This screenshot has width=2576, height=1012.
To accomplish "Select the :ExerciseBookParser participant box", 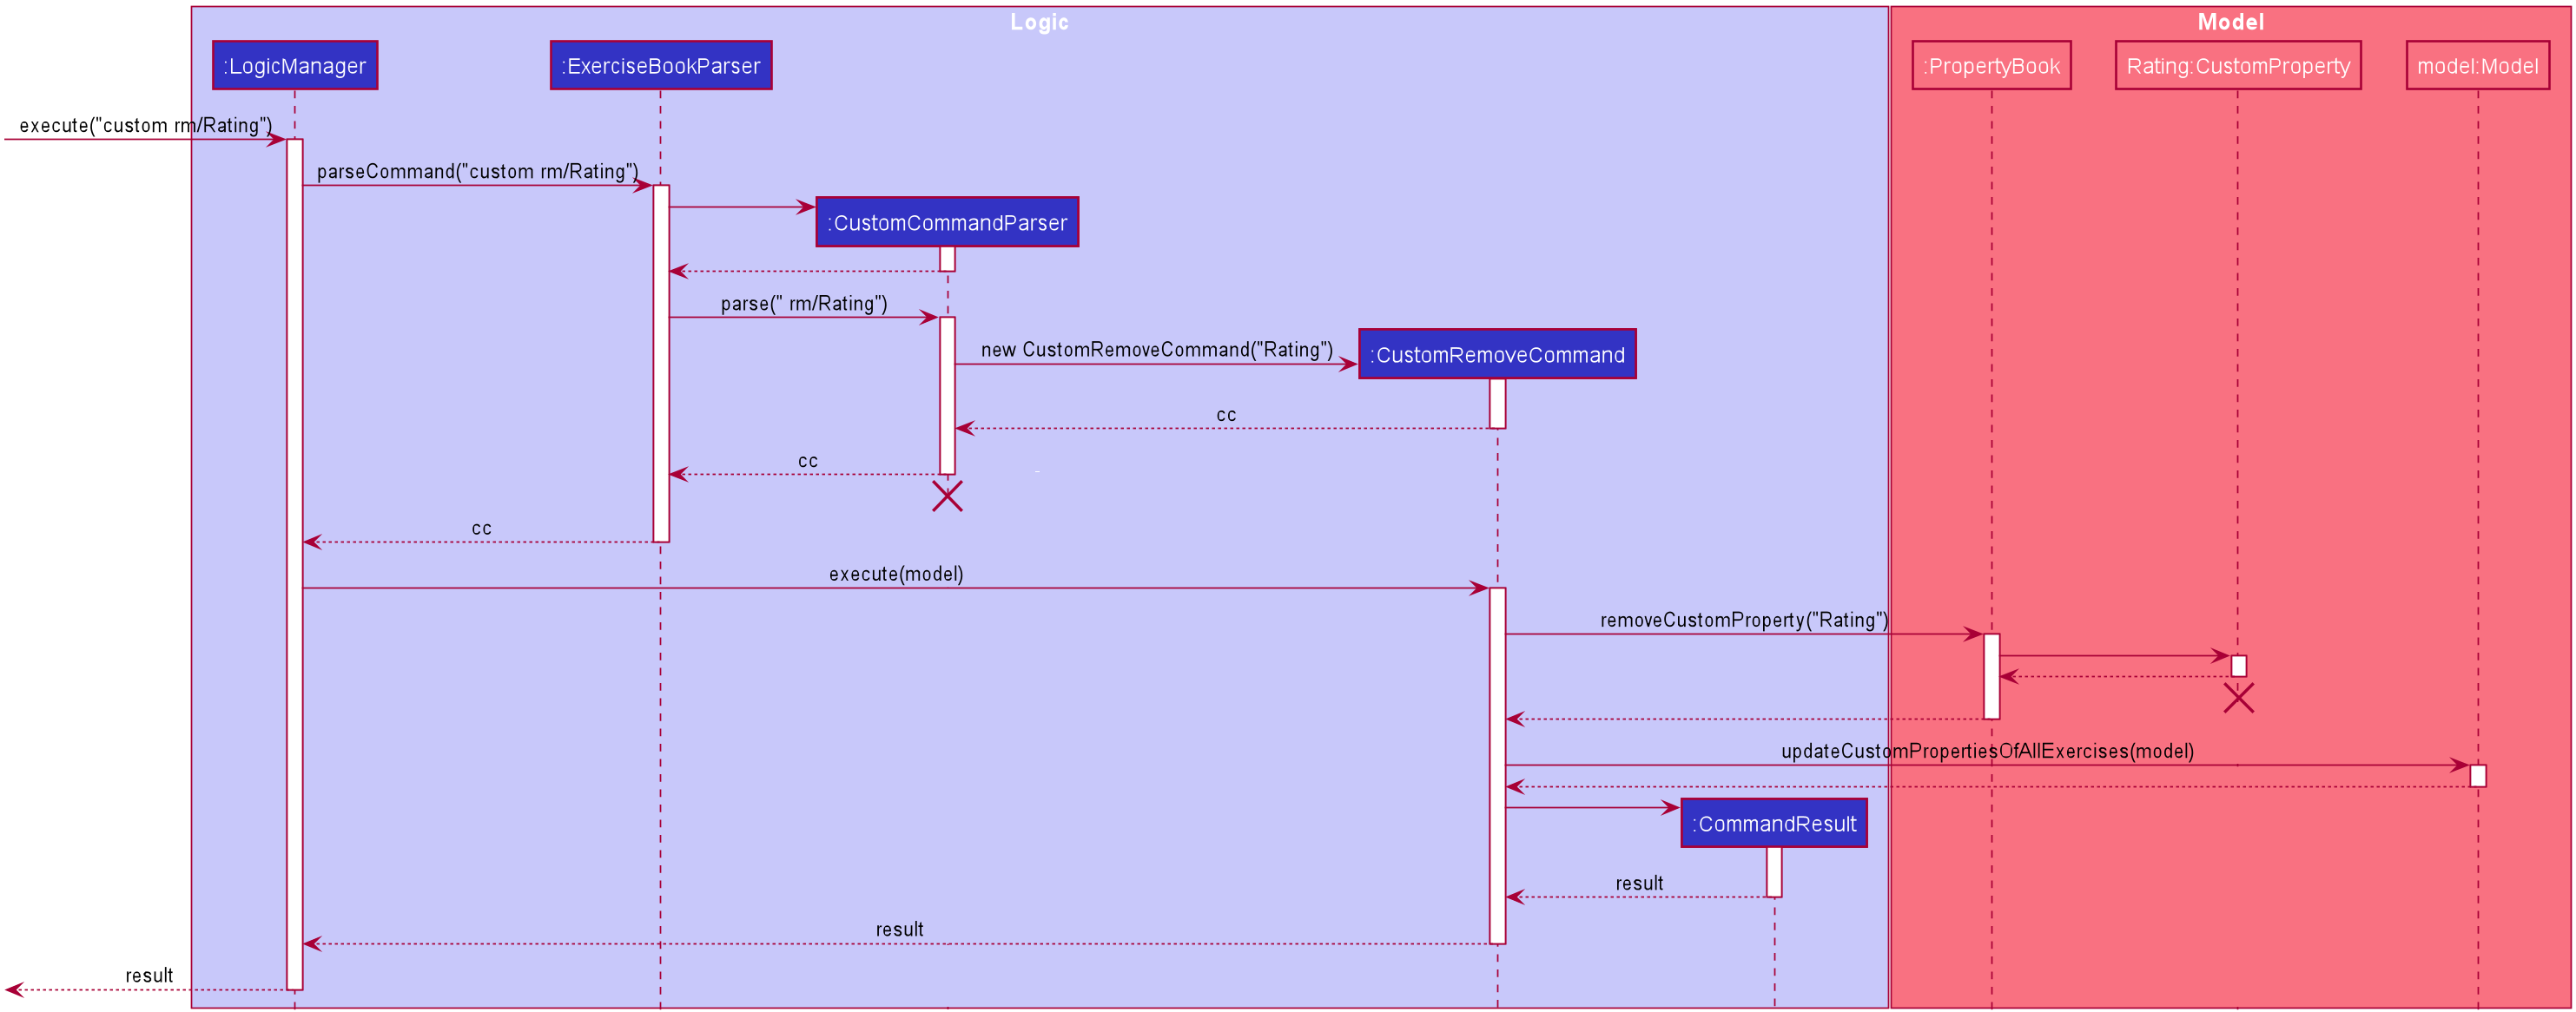I will click(661, 66).
